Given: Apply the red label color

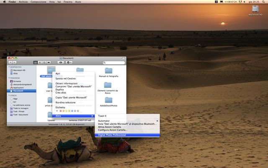Looking at the screenshot, I should pos(60,111).
